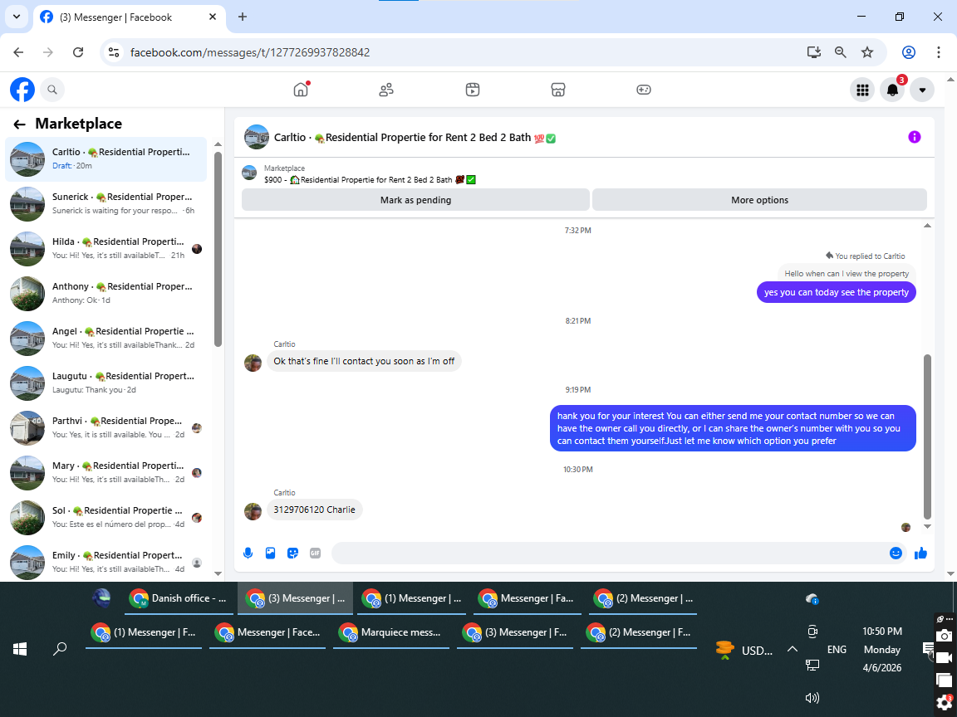Click 'yes you can today see the property' bubble
The height and width of the screenshot is (717, 957).
[x=837, y=292]
